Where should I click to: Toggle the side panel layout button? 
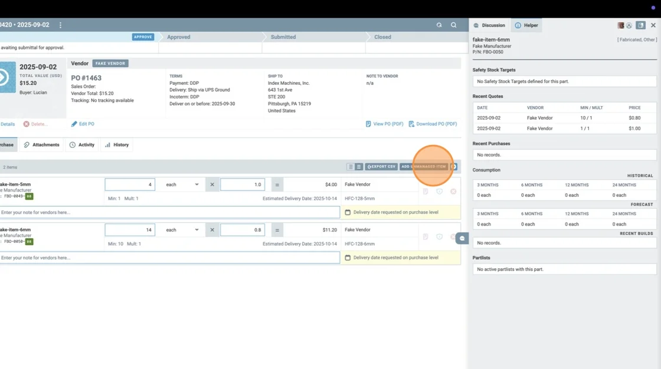[x=640, y=25]
